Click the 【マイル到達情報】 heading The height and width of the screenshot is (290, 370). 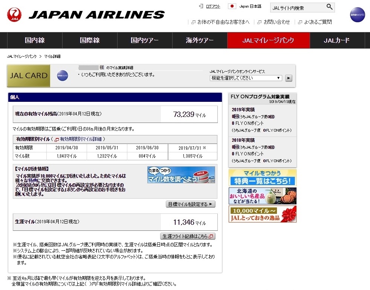coord(32,169)
